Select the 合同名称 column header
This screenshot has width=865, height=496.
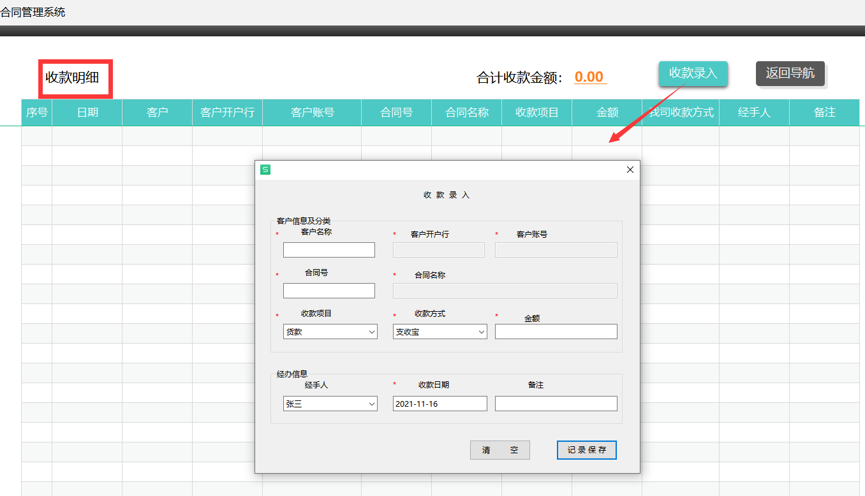pyautogui.click(x=466, y=112)
